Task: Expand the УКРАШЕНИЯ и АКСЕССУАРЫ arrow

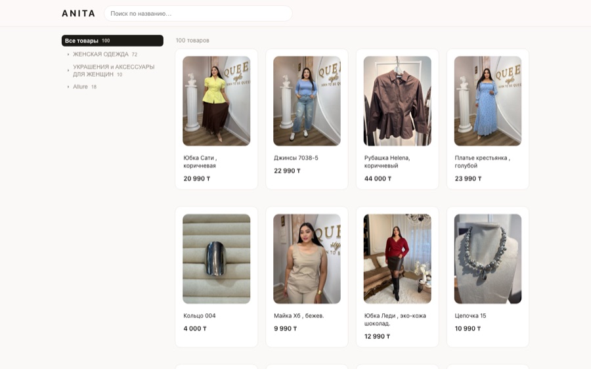Action: coord(68,70)
